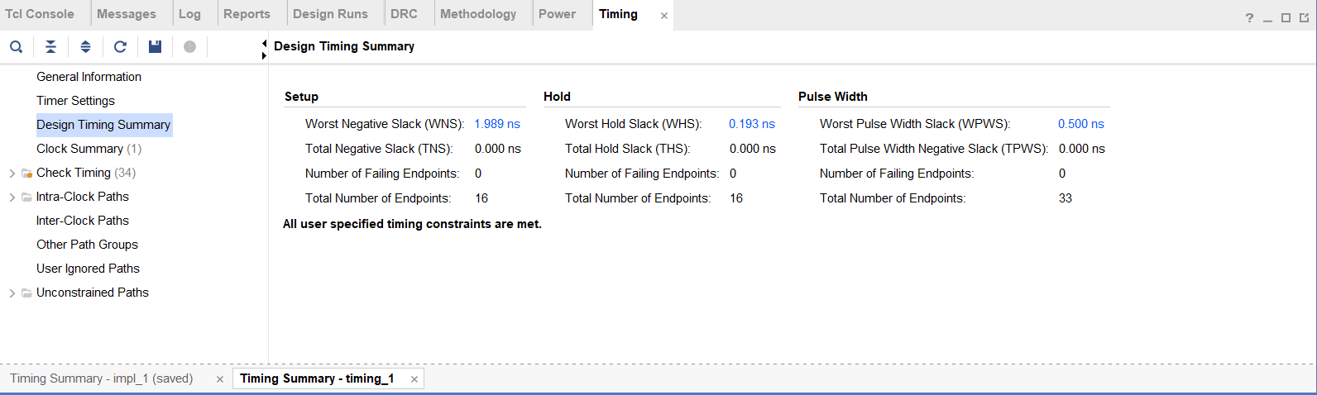Click the 1.989 ns WNS link
Viewport: 1317px width, 395px height.
tap(497, 124)
